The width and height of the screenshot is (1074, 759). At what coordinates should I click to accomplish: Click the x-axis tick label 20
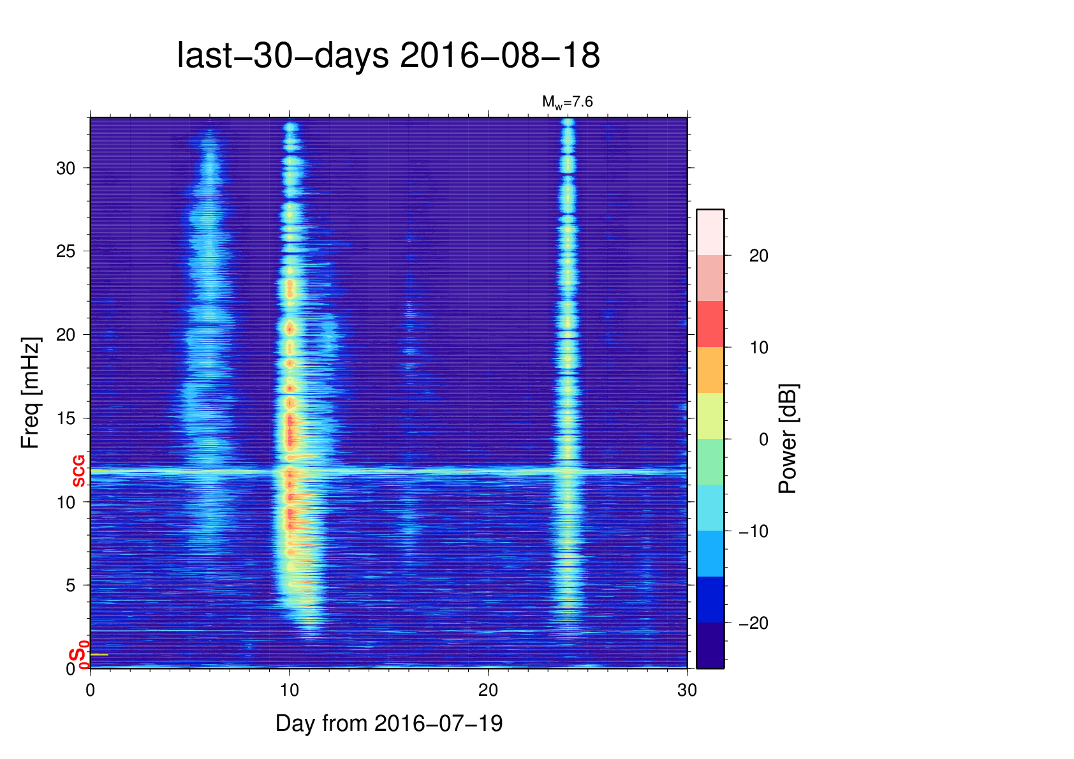coord(488,690)
